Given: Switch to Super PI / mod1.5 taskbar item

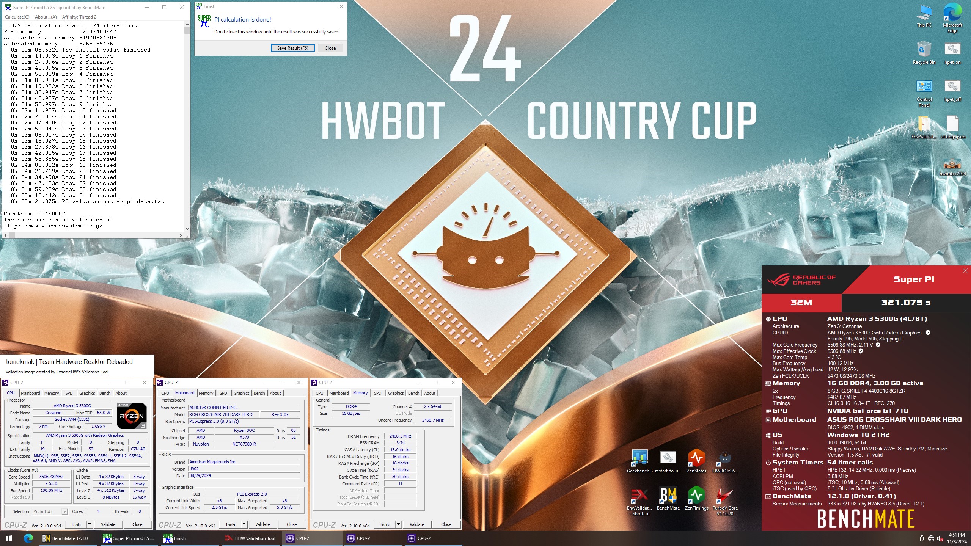Looking at the screenshot, I should (129, 538).
